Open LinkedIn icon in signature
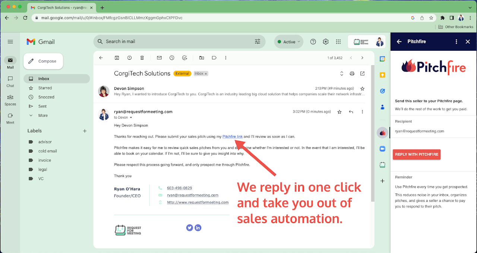The width and height of the screenshot is (477, 253). point(198,228)
